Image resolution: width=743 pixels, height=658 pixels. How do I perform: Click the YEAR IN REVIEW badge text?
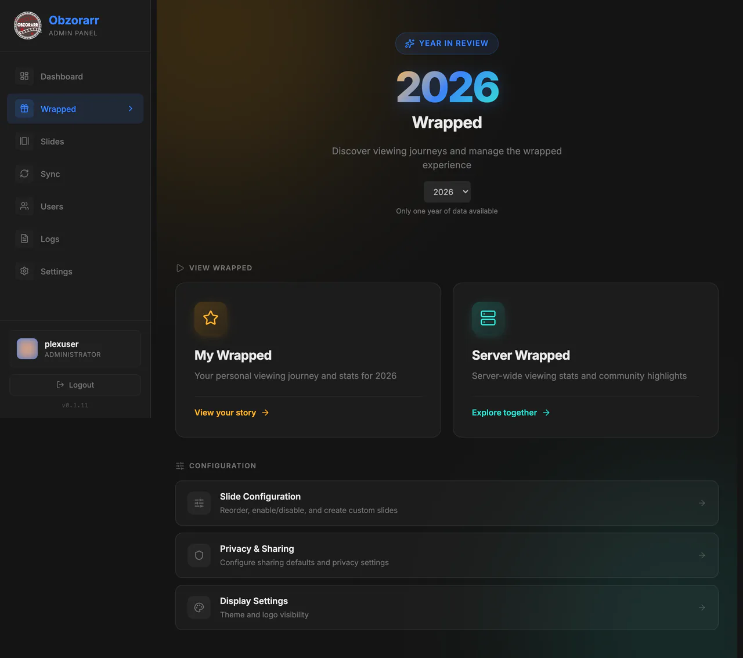point(453,44)
